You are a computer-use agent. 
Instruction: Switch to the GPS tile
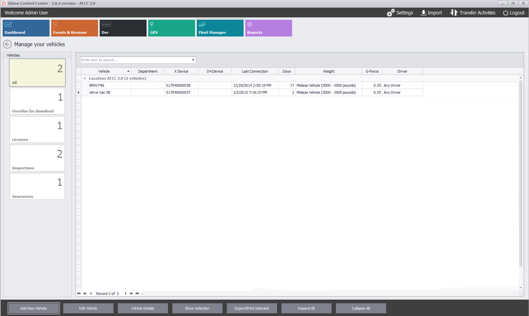coord(171,28)
